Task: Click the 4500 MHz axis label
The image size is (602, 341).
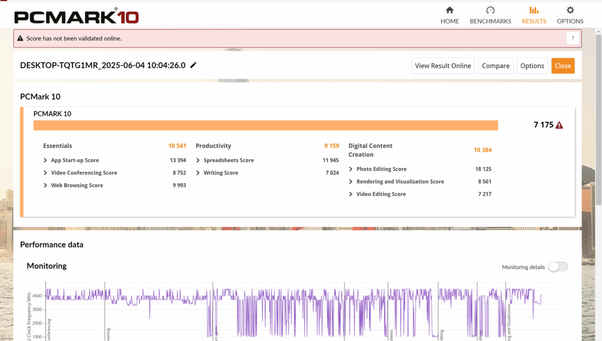Action: click(x=37, y=296)
